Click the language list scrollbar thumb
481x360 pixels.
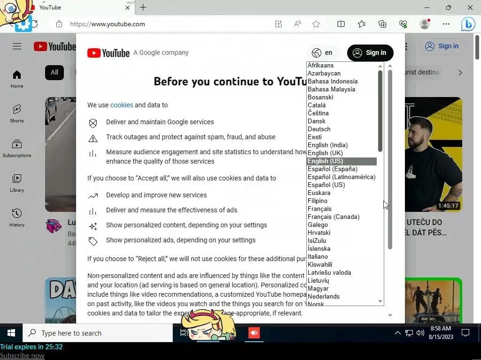380,111
